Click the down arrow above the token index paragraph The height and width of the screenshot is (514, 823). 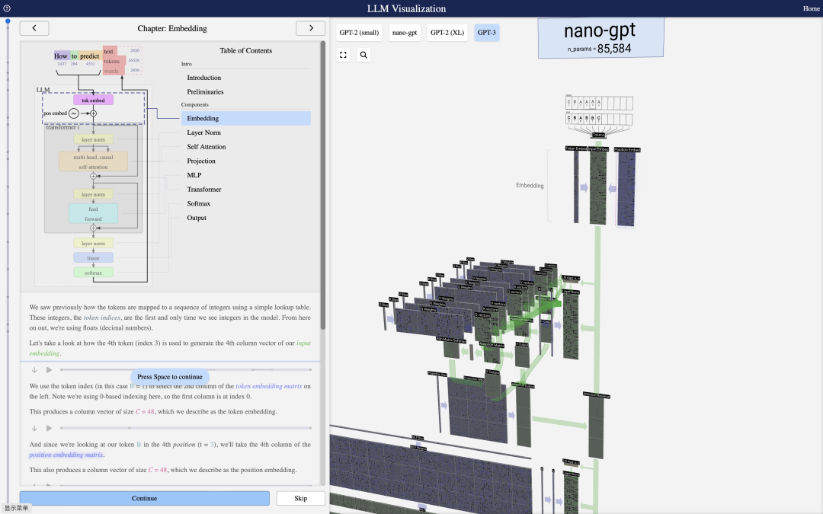[34, 370]
